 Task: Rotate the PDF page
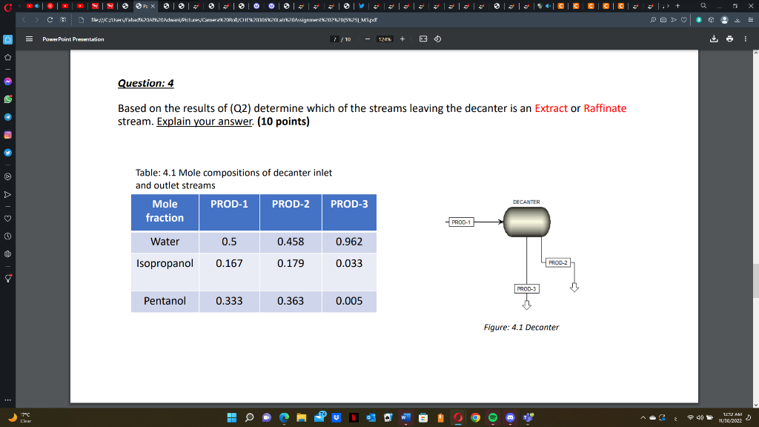coord(437,39)
